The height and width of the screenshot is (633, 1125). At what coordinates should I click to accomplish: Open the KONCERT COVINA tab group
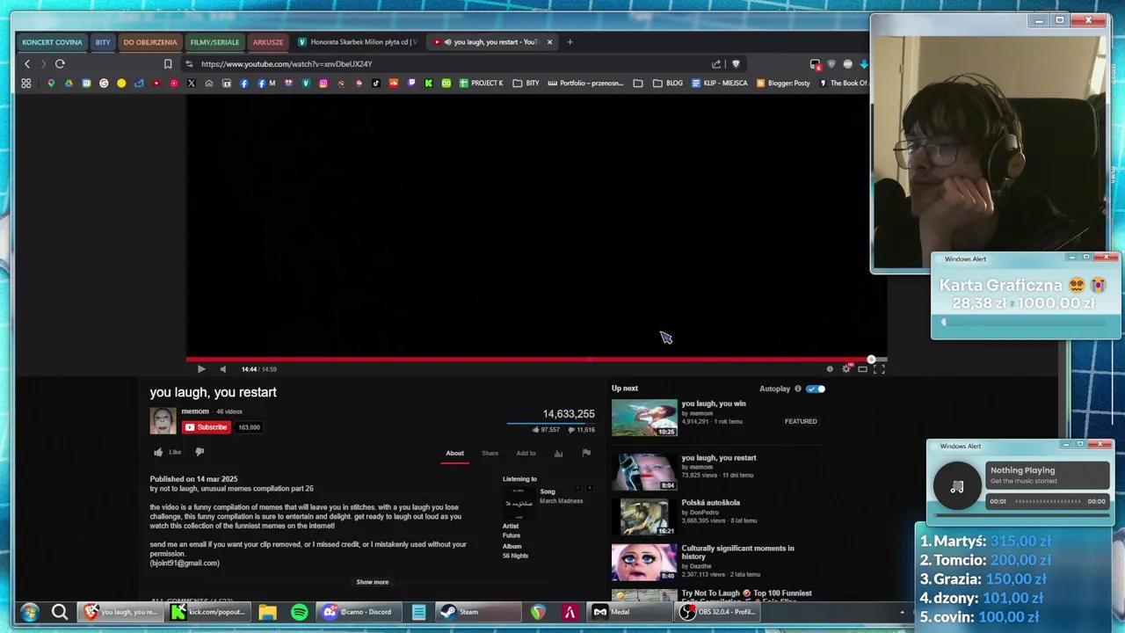(52, 42)
